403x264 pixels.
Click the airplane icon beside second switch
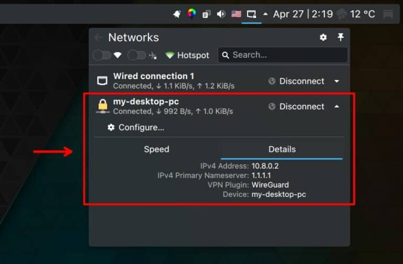(x=153, y=55)
